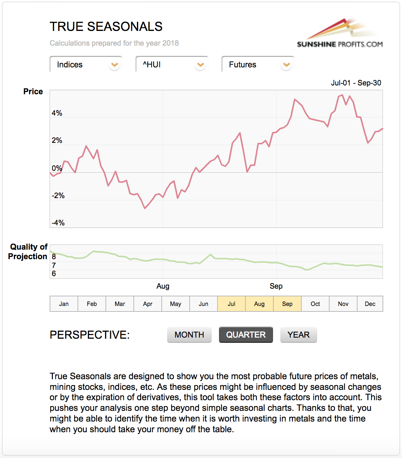The height and width of the screenshot is (458, 402).
Task: Open the Indices category dropdown
Action: (x=81, y=65)
